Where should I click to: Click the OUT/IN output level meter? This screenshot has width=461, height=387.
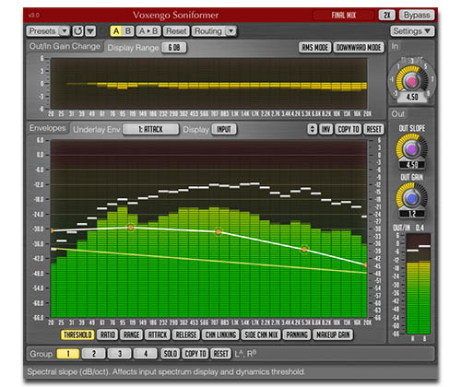[x=419, y=284]
